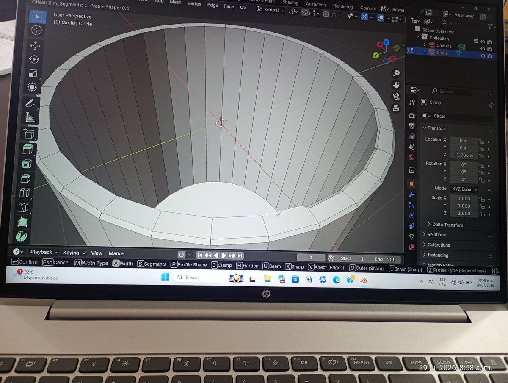Select the Inset Faces tool
The height and width of the screenshot is (383, 508).
(x=26, y=164)
